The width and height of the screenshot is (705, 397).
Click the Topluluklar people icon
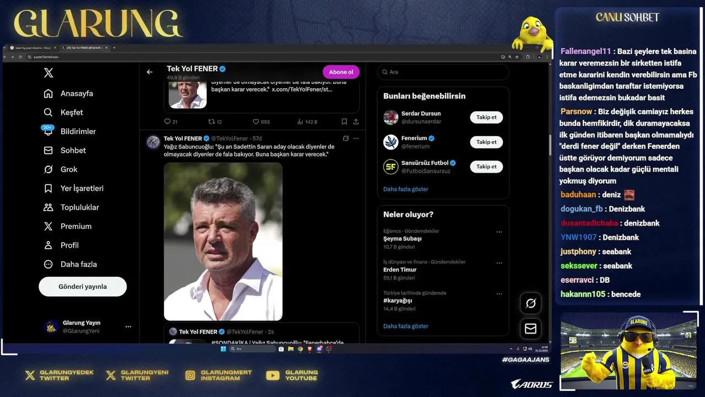pos(48,207)
